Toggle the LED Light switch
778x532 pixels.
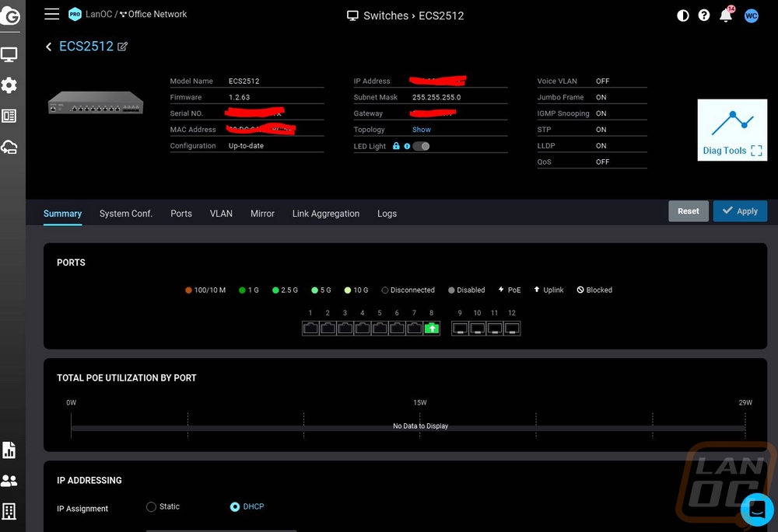click(421, 146)
